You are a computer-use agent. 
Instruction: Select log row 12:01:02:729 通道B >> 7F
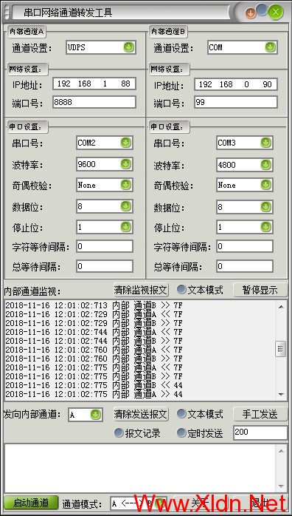click(x=94, y=324)
